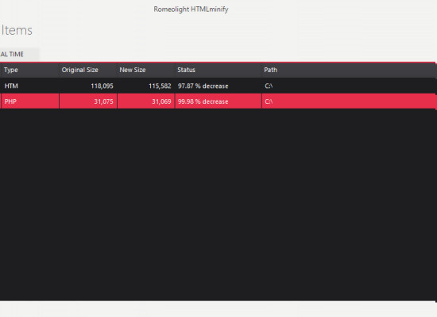Click the Romeolight HTMLminify window title
Image resolution: width=437 pixels, height=317 pixels.
[x=191, y=10]
